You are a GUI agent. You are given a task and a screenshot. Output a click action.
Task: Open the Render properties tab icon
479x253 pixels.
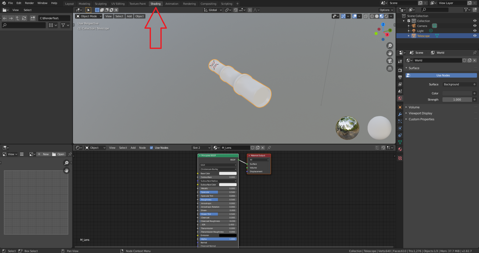pos(400,70)
